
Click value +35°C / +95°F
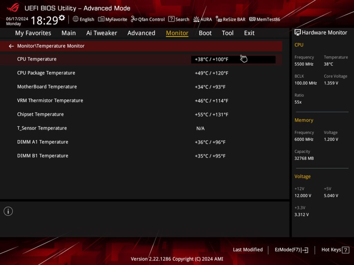coord(210,156)
